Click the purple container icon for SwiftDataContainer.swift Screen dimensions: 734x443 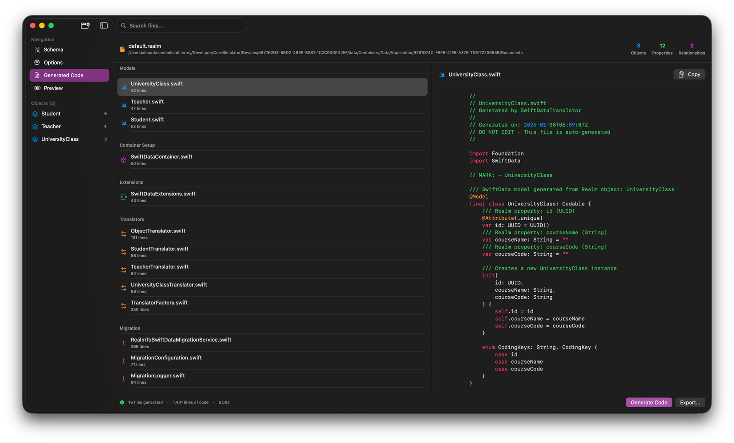click(123, 160)
